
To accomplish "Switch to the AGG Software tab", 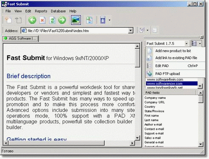I will [x=20, y=39].
